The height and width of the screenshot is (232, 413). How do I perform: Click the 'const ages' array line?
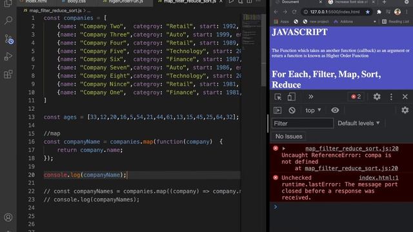point(142,117)
